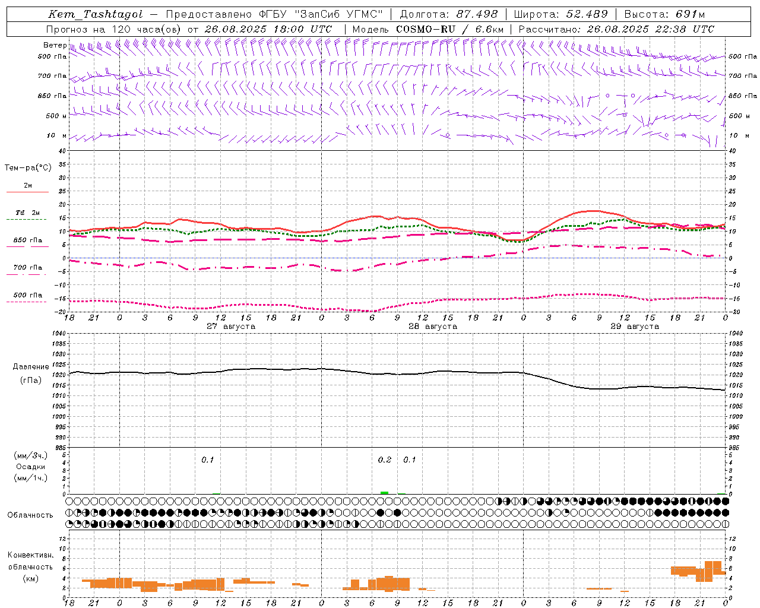760x608 pixels.
Task: Click the '850 гПа' temperature legend entry
Action: [27, 240]
